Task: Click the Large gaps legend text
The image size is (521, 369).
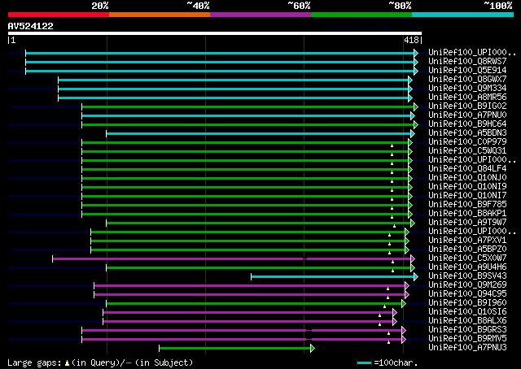Action: pos(100,362)
